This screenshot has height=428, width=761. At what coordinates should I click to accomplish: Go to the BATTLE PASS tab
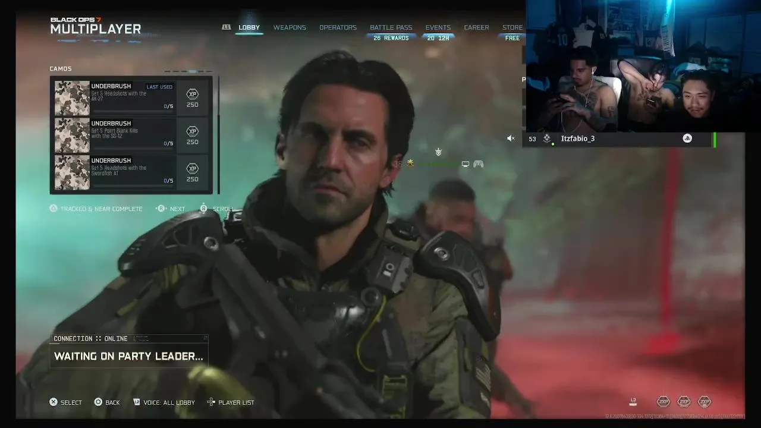pyautogui.click(x=391, y=27)
